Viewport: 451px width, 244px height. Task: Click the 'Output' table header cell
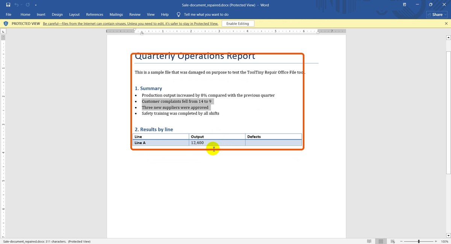click(217, 137)
